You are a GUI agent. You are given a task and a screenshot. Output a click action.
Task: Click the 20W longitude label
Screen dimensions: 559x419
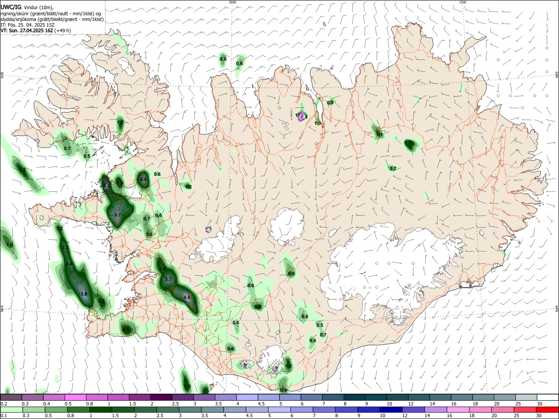pyautogui.click(x=232, y=2)
